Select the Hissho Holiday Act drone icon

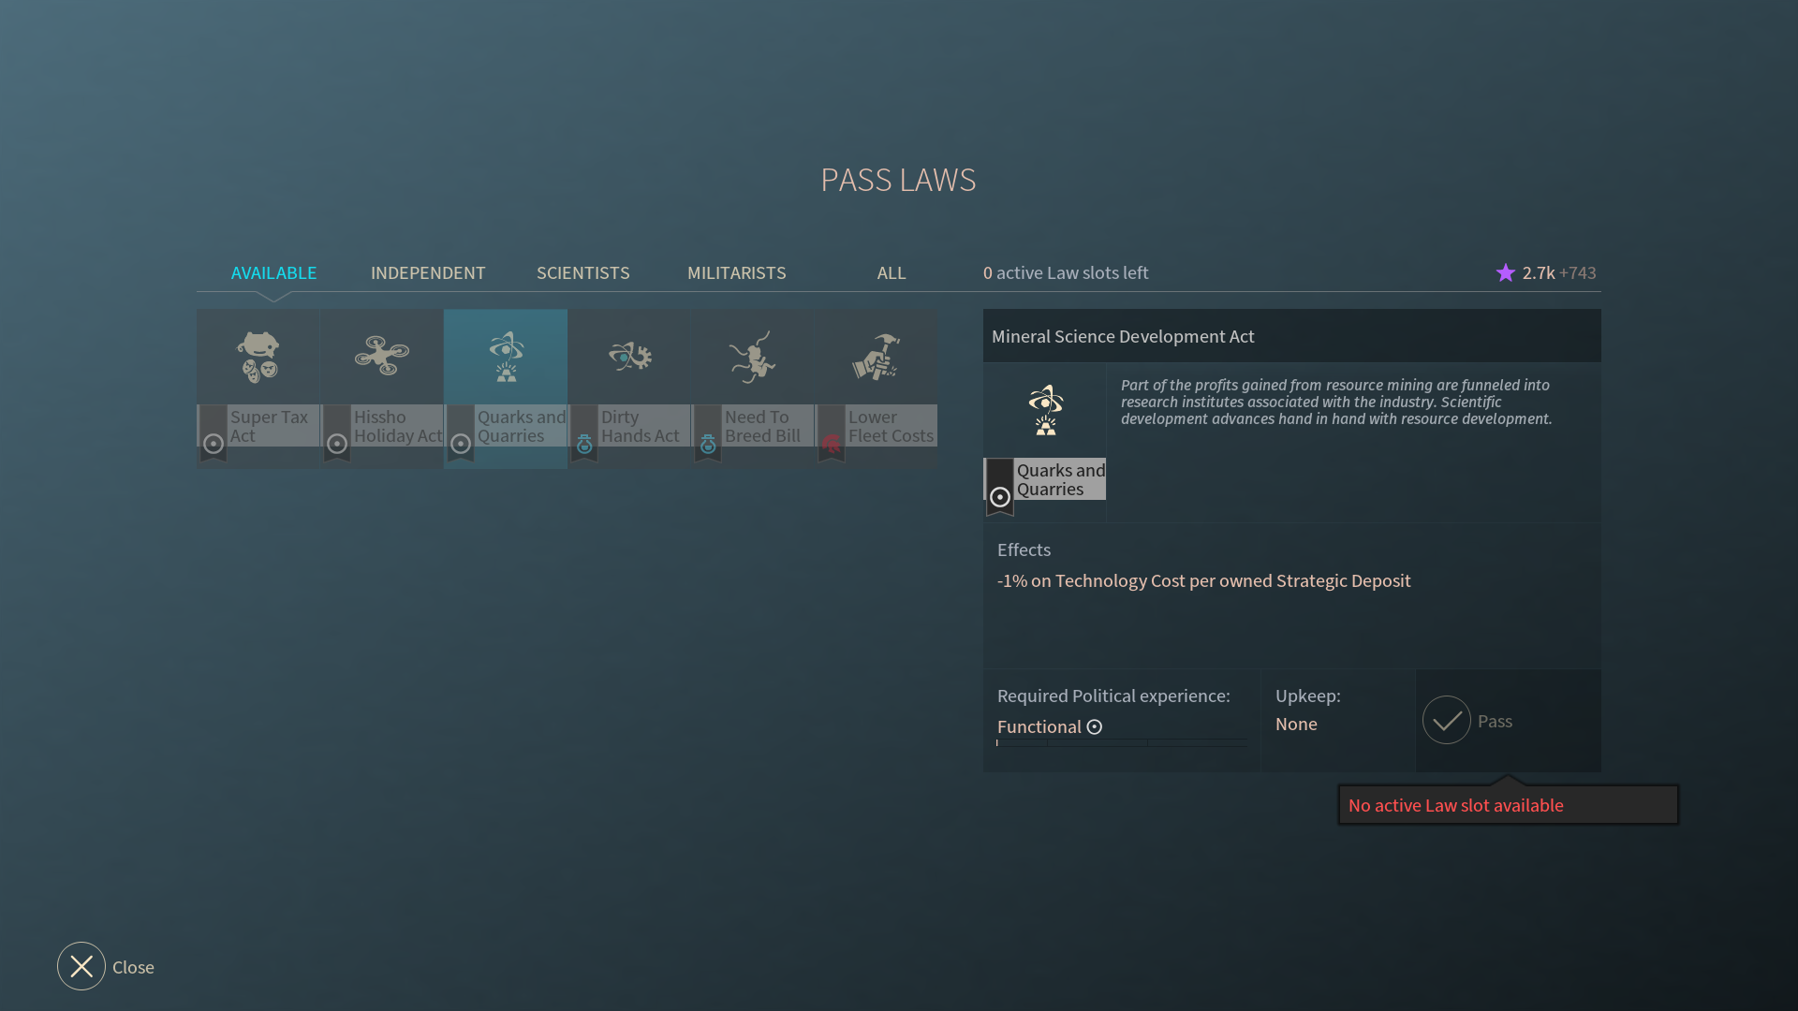coord(382,357)
